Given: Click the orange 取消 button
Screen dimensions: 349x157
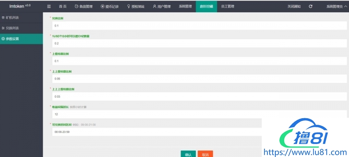Looking at the screenshot, I should click(x=205, y=154).
